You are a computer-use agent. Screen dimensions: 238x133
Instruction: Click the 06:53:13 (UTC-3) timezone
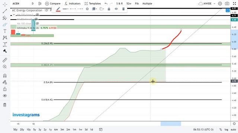click(x=203, y=130)
